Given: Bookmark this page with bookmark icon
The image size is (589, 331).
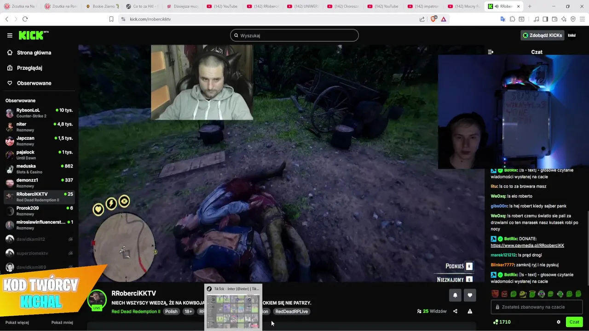Looking at the screenshot, I should tap(111, 19).
